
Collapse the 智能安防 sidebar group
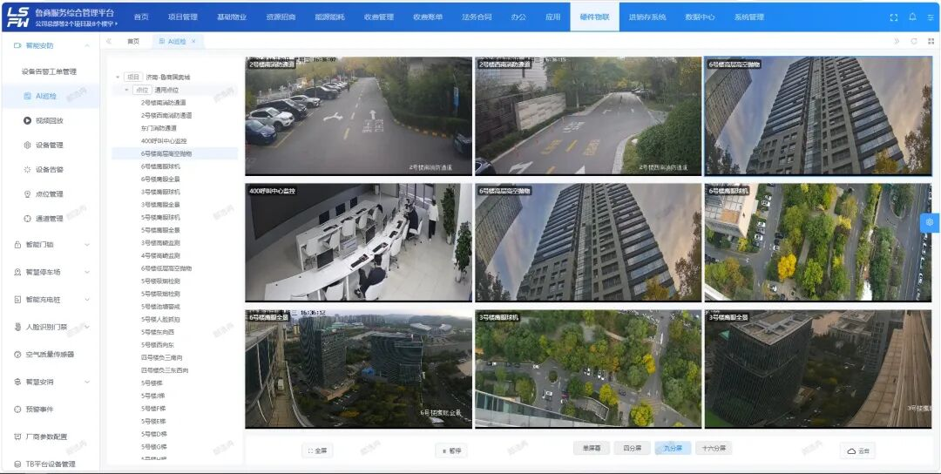point(87,45)
